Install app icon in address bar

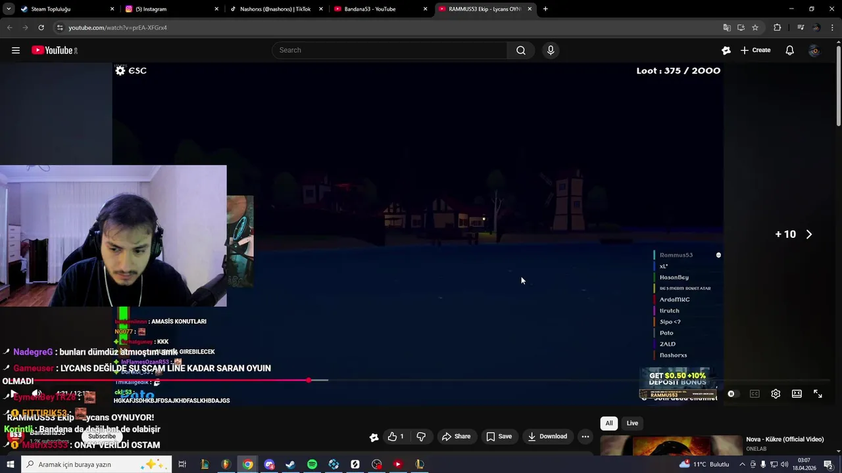[741, 28]
